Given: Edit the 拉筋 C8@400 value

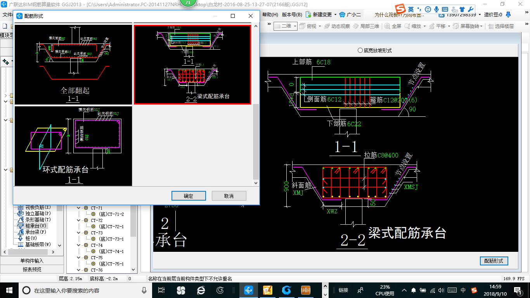Looking at the screenshot, I should (x=388, y=155).
